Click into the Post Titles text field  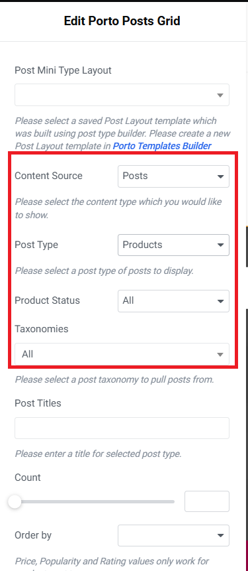122,428
